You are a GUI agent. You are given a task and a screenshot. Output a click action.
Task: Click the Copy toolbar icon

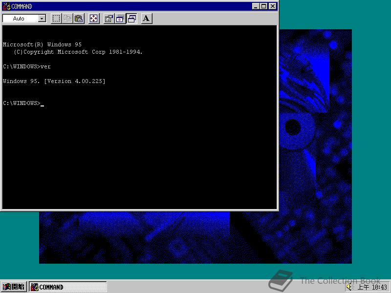pos(67,19)
